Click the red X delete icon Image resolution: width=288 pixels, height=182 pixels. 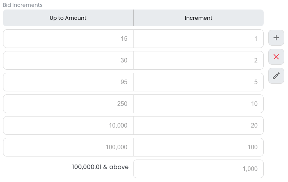click(x=276, y=57)
